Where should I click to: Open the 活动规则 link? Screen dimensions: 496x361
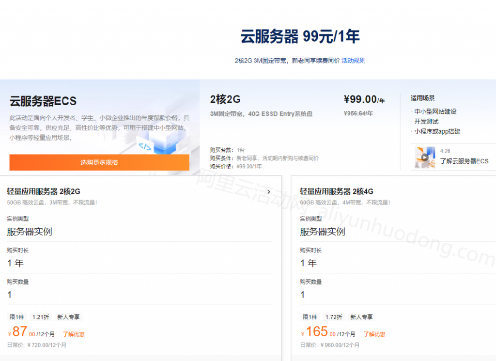(353, 61)
